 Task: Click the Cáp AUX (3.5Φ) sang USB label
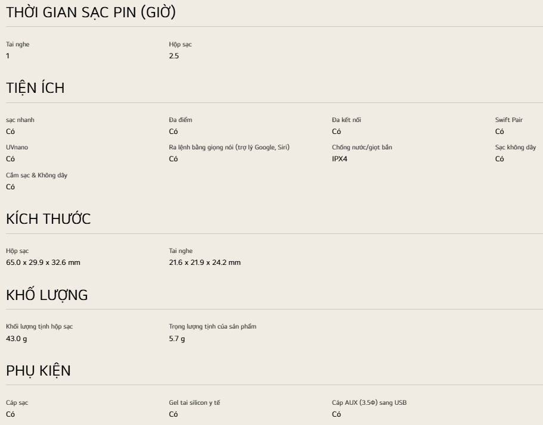coord(369,402)
